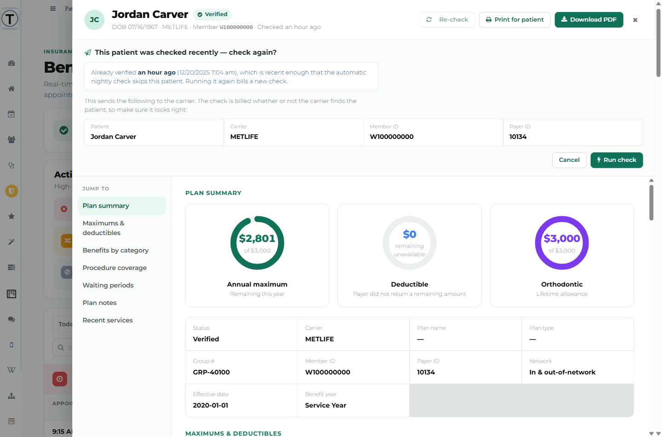This screenshot has height=437, width=662.
Task: Click the Orthodontic $3,000 purple ring
Action: coord(562,243)
